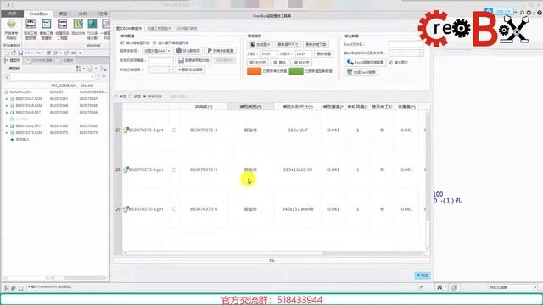Click the update image size button

point(288,44)
